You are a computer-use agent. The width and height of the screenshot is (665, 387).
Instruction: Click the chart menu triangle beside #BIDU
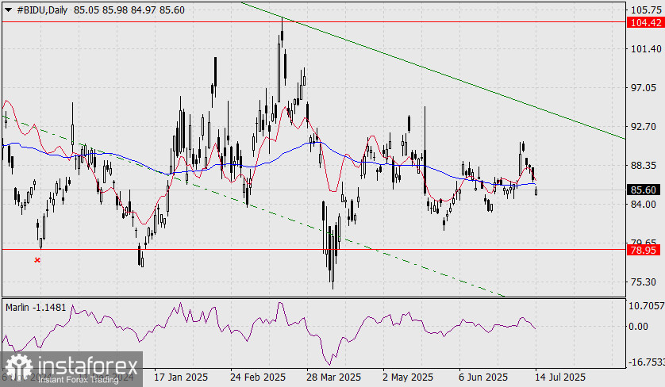pos(9,10)
